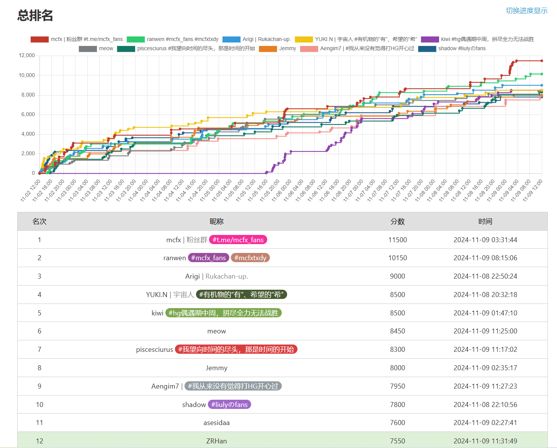Image resolution: width=557 pixels, height=448 pixels.
Task: Click the purple #mcfx_fans tag badge
Action: pyautogui.click(x=209, y=258)
